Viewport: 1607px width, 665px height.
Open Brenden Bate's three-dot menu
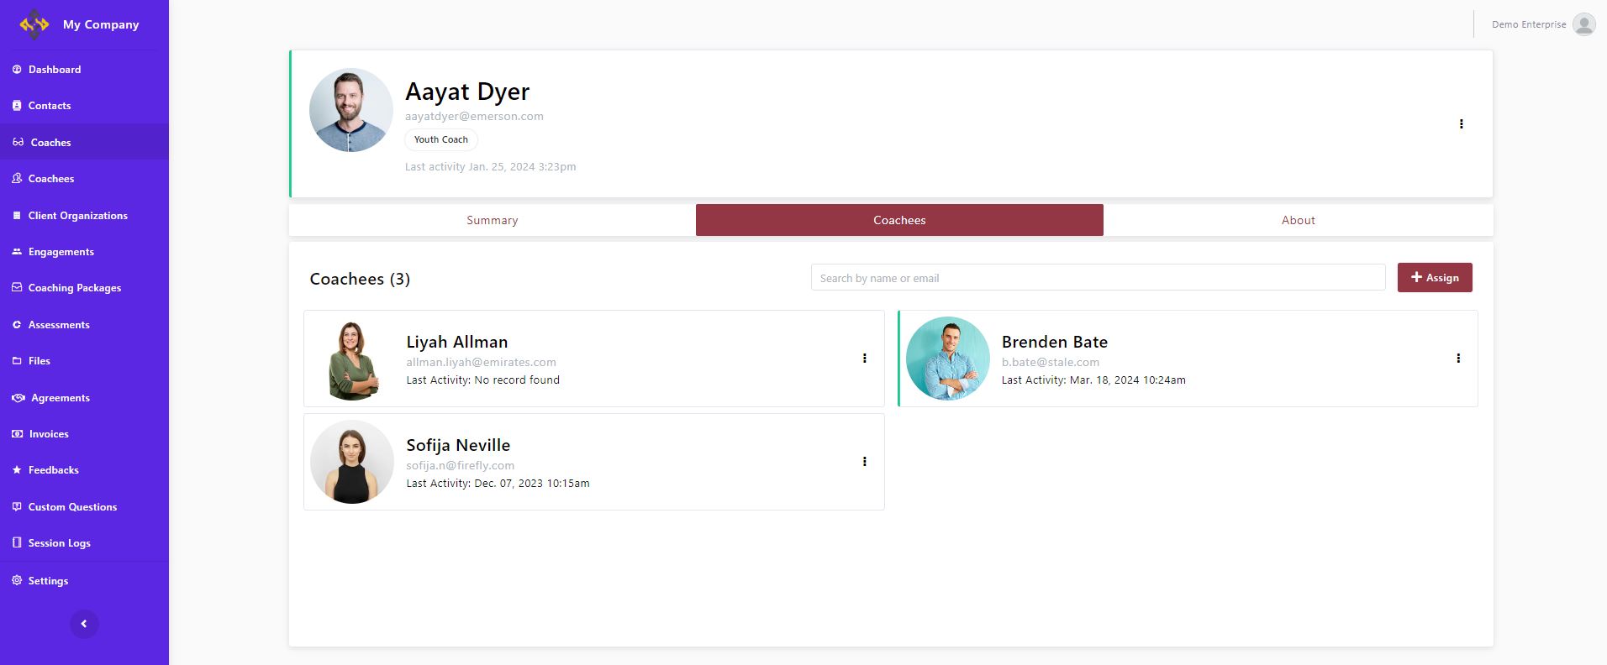(x=1457, y=359)
